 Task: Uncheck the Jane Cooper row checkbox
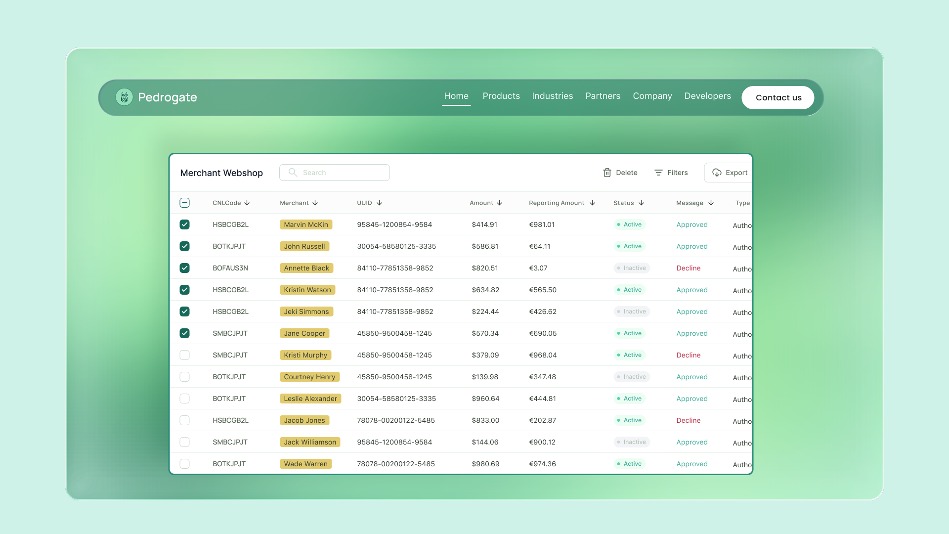coord(184,333)
